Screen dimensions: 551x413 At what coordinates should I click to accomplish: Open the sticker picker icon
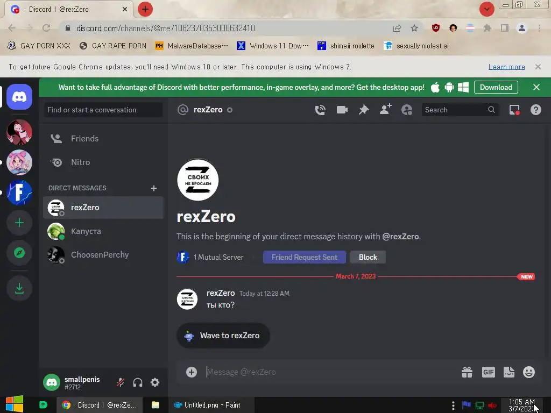509,372
